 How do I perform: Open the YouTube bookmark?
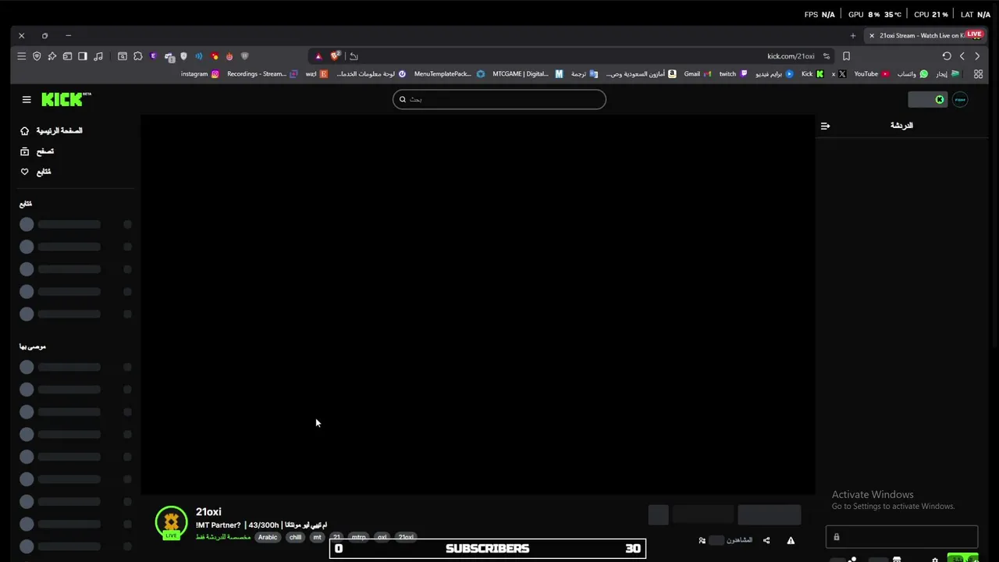click(871, 74)
